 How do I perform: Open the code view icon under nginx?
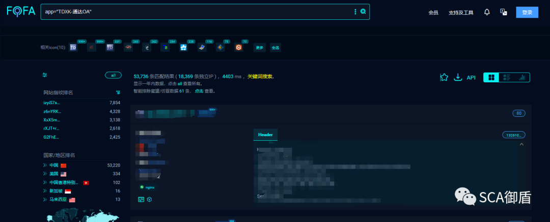pyautogui.click(x=142, y=199)
